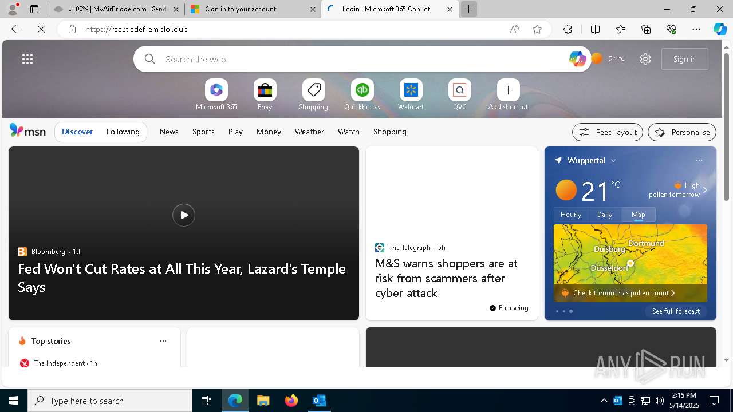The image size is (733, 412).
Task: View site information lock icon
Action: pyautogui.click(x=72, y=29)
